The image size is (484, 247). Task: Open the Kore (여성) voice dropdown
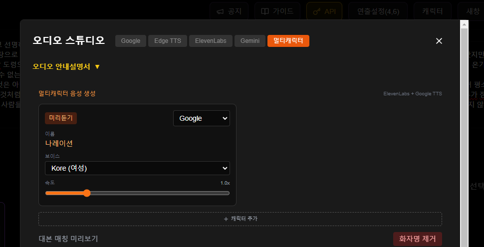pyautogui.click(x=137, y=168)
